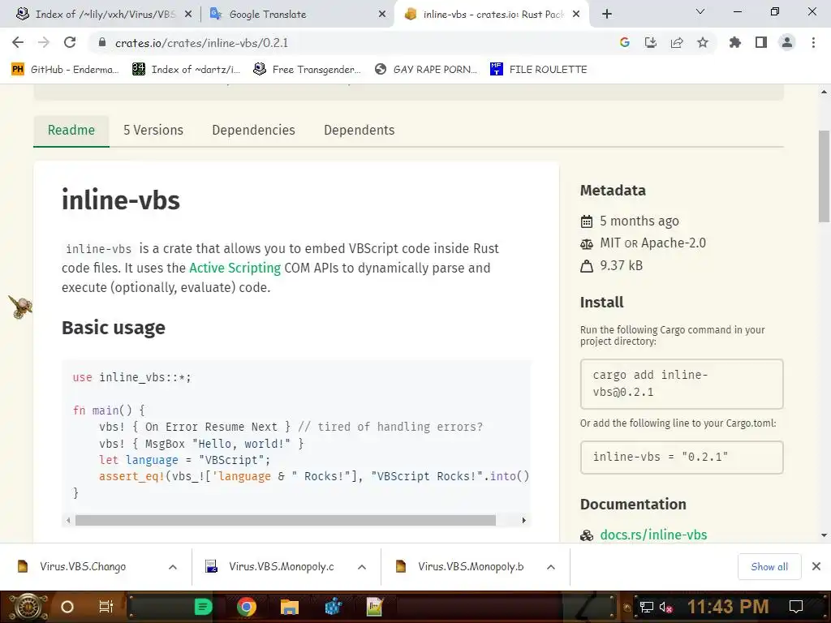The width and height of the screenshot is (831, 623).
Task: Copy the inline-vbs = "0.2.1" line
Action: tap(682, 457)
